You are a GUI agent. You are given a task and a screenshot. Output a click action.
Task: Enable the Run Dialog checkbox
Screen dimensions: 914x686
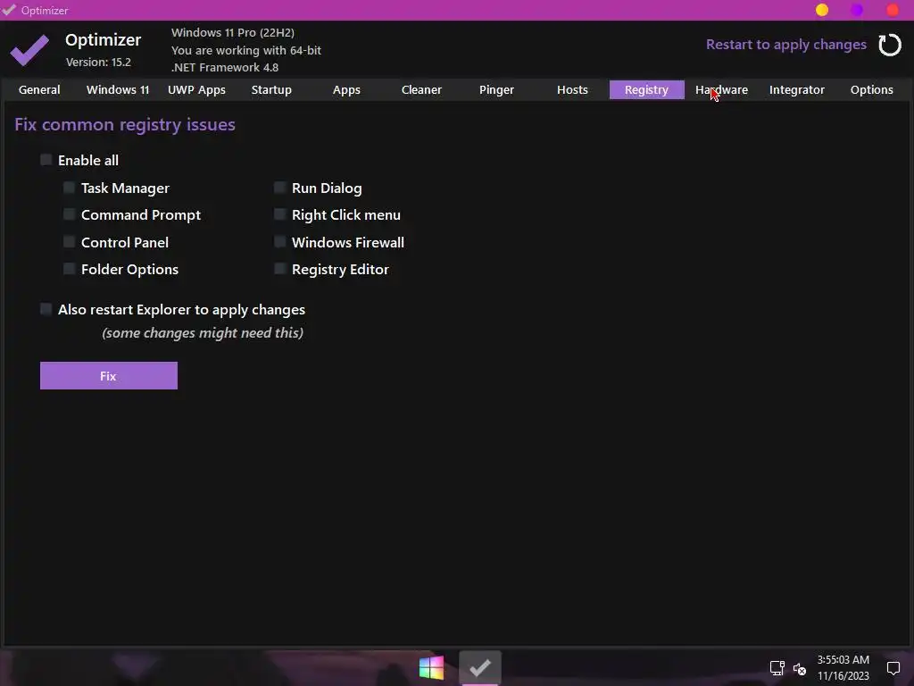tap(279, 188)
